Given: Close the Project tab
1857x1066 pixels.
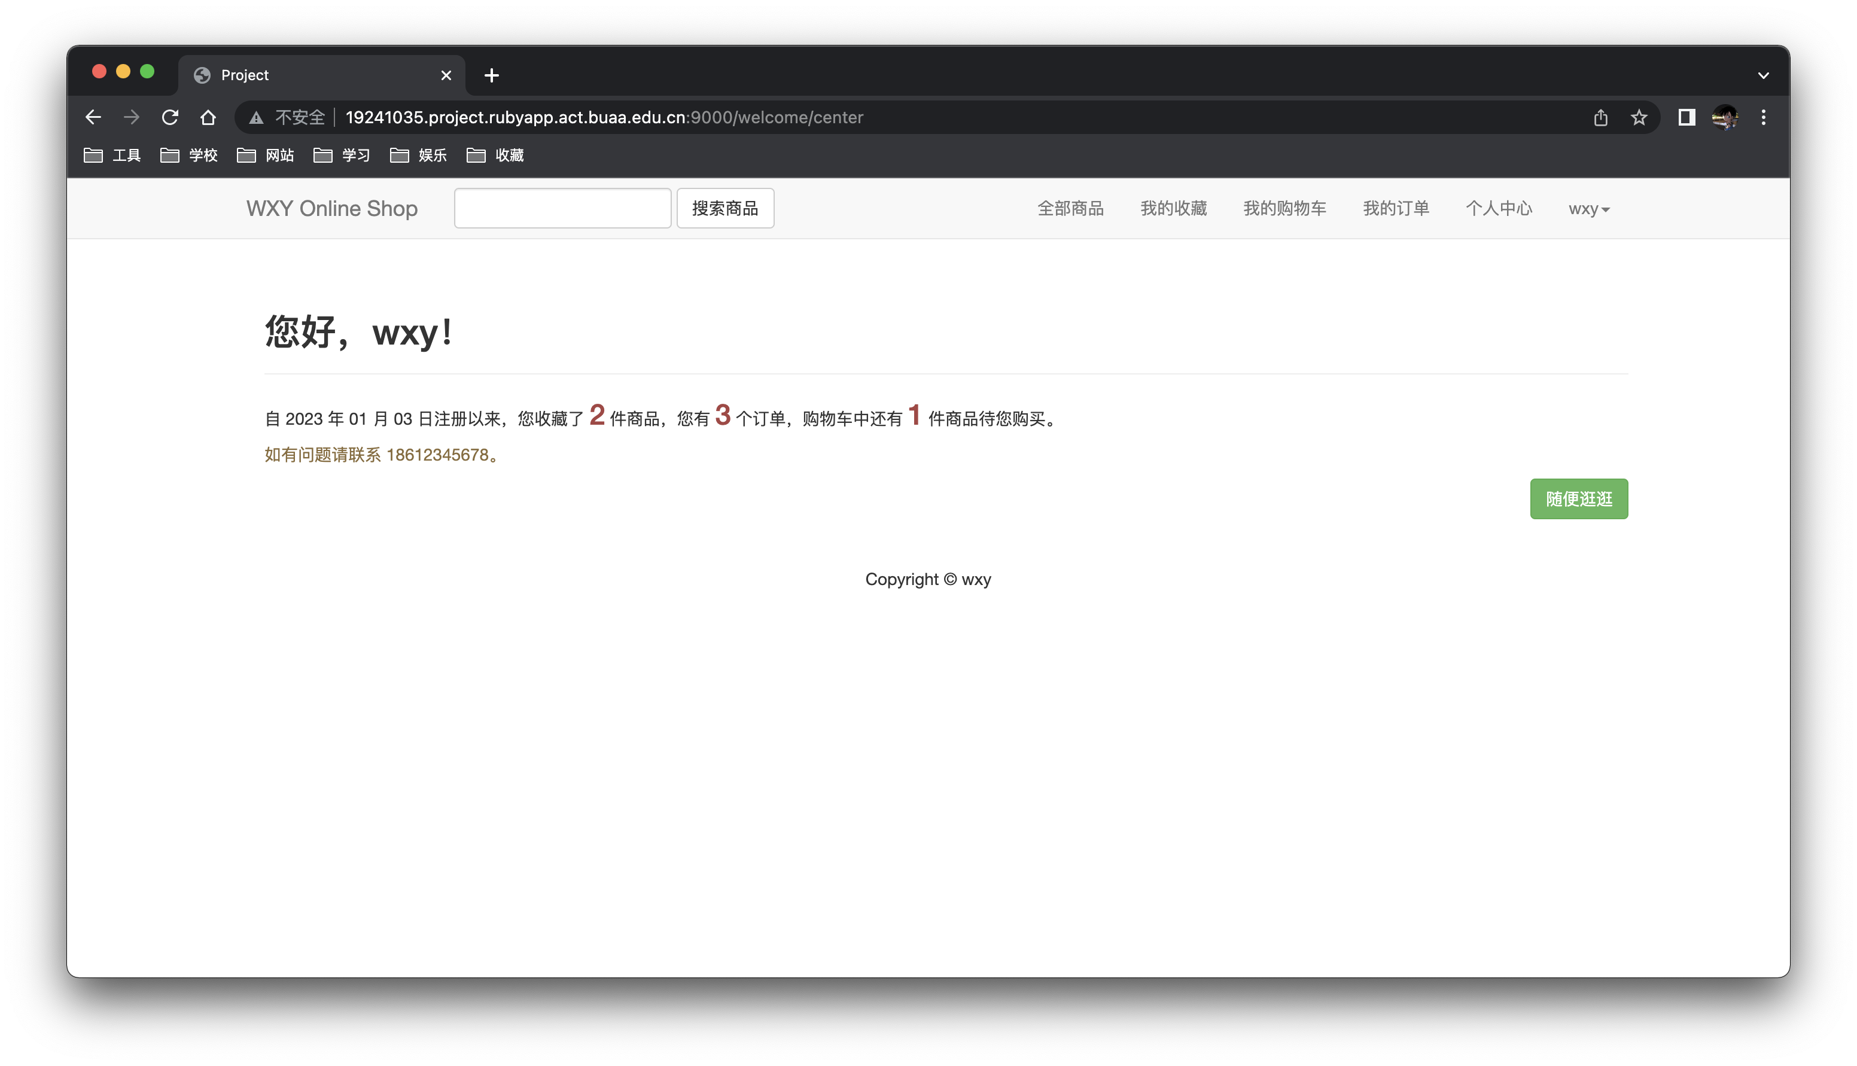Looking at the screenshot, I should (446, 75).
